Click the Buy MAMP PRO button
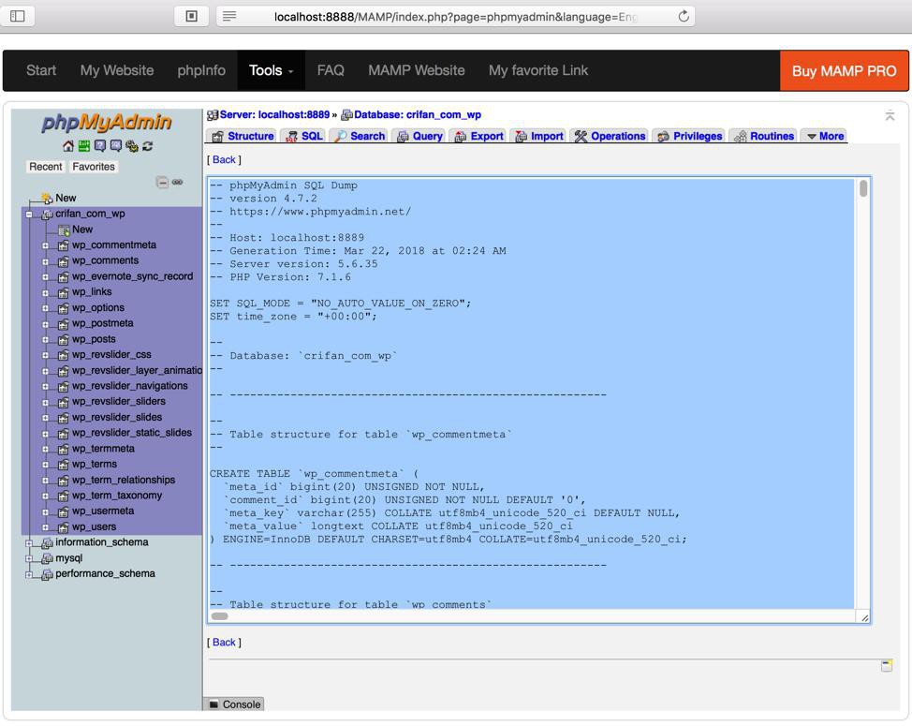The height and width of the screenshot is (726, 912). (844, 71)
